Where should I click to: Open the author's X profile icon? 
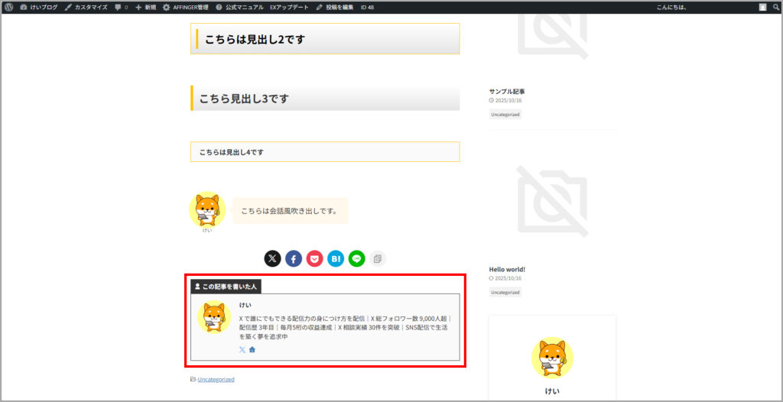point(242,349)
